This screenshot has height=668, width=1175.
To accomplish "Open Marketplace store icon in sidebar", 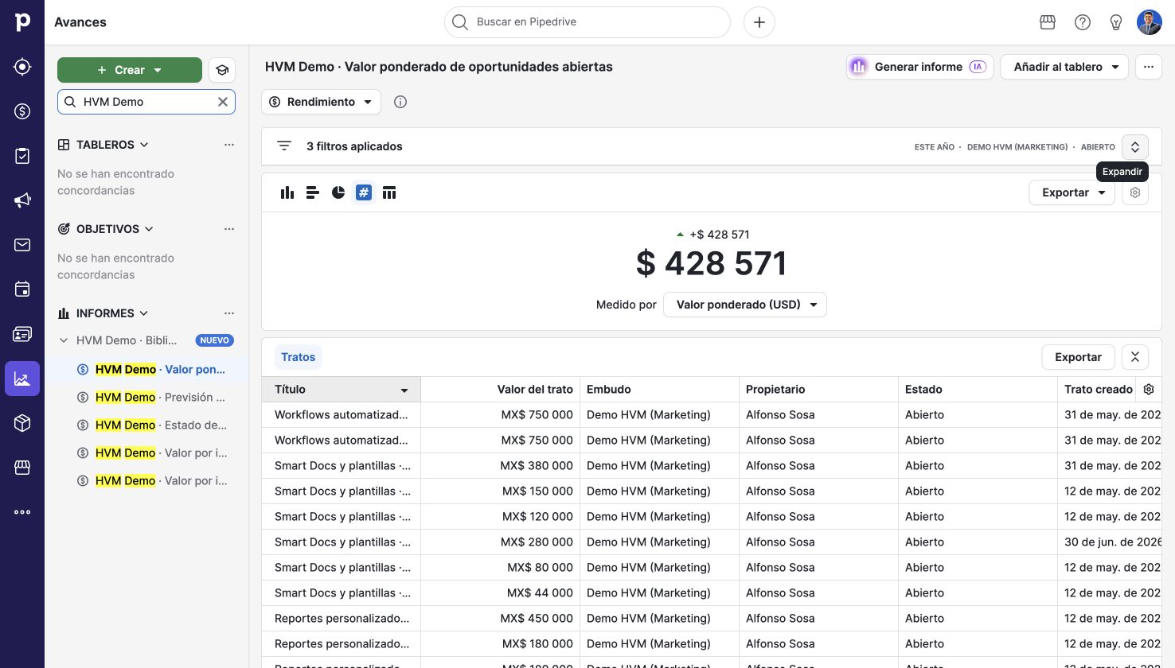I will (x=22, y=468).
